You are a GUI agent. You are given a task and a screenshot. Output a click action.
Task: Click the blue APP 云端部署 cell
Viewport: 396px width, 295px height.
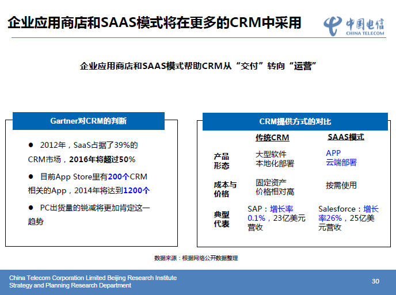(x=341, y=158)
